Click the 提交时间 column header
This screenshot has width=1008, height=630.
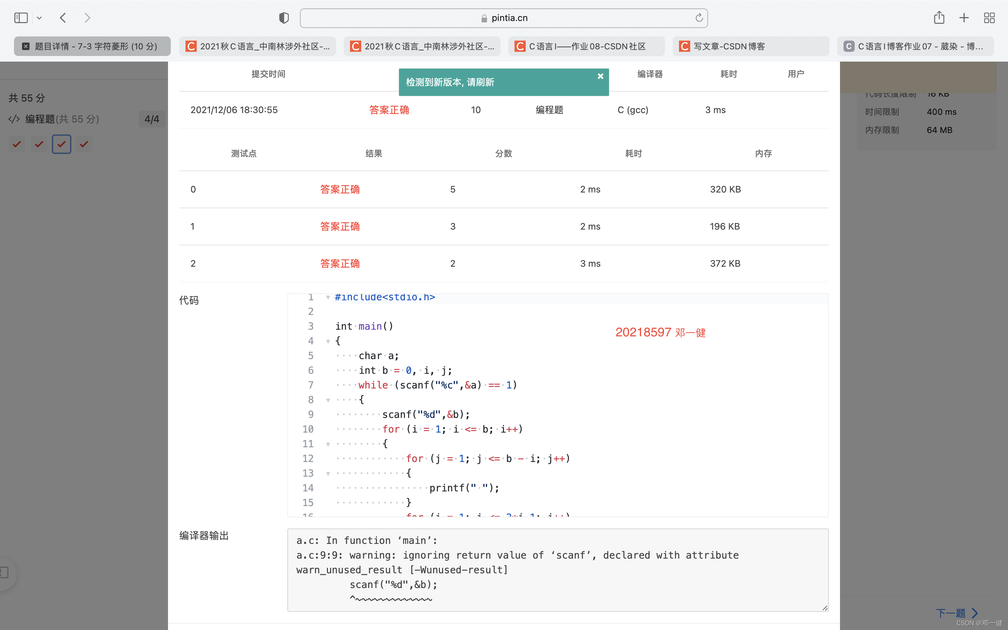click(268, 74)
